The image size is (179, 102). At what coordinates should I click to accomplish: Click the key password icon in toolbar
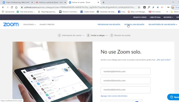168,7
